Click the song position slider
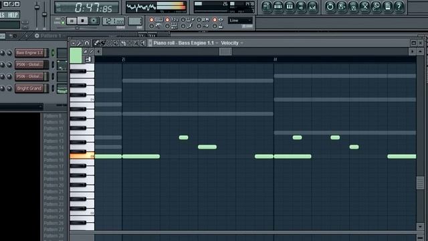The image size is (428, 241). point(78,27)
